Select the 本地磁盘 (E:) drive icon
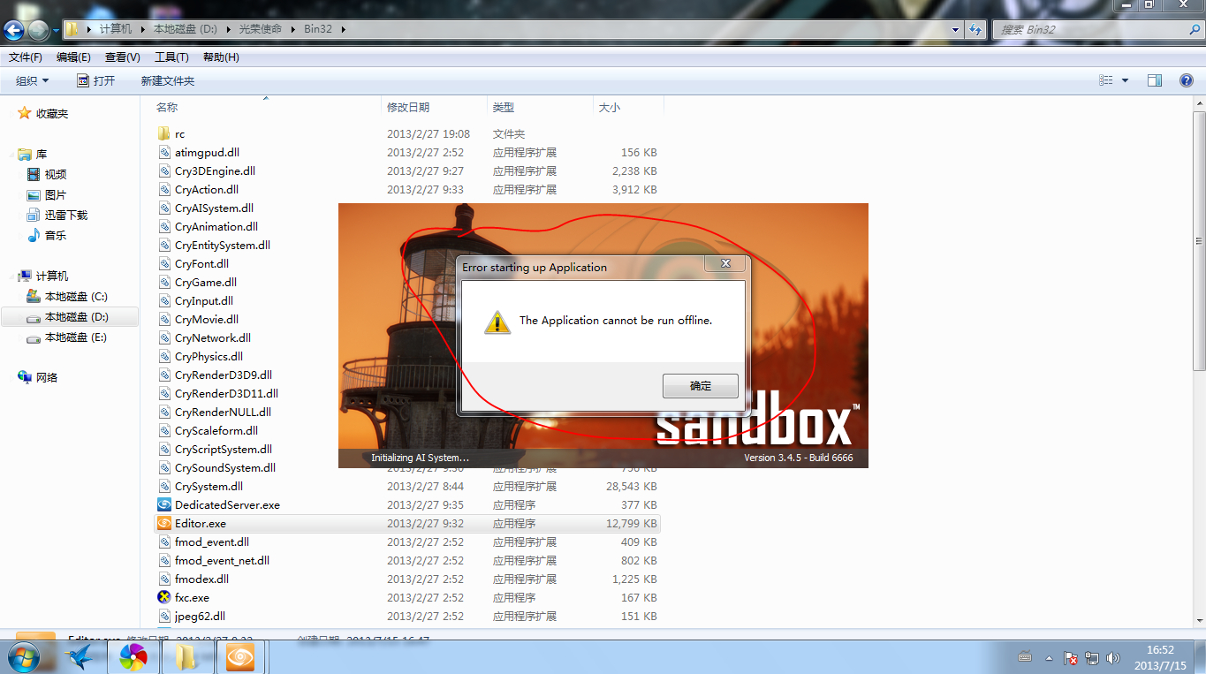 point(34,337)
